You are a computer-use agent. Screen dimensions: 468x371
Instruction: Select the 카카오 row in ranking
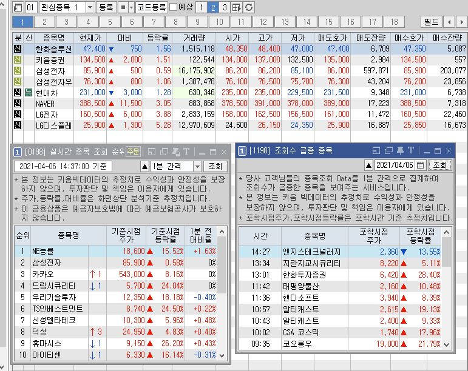(116, 274)
